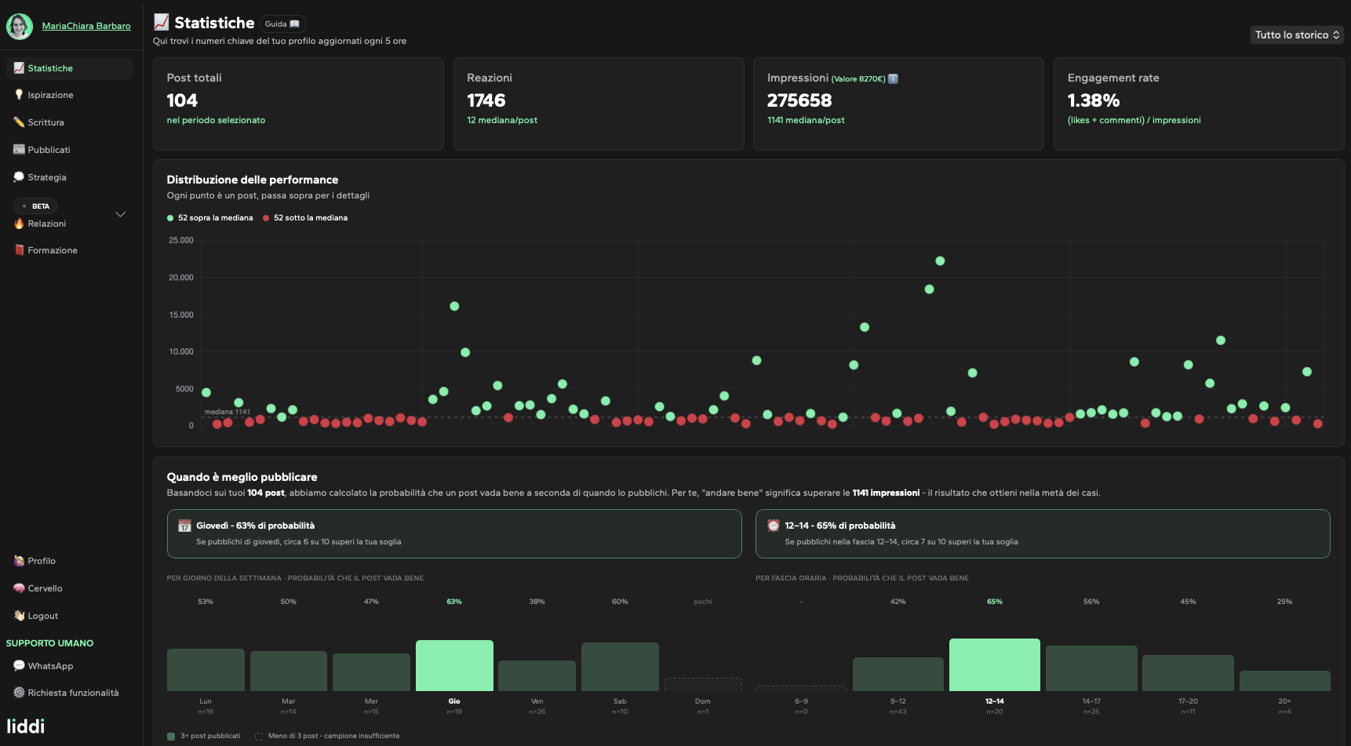Select Statistiche in the sidebar
This screenshot has height=746, width=1351.
70,68
